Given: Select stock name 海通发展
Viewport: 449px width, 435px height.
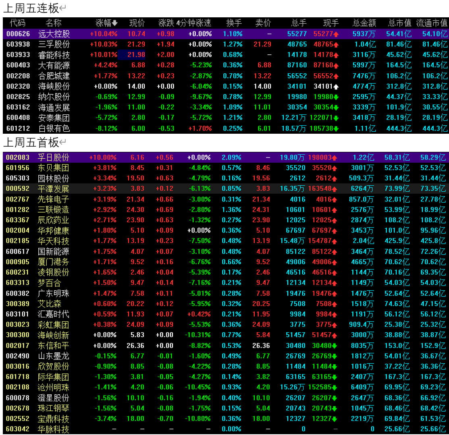Looking at the screenshot, I should (x=54, y=107).
